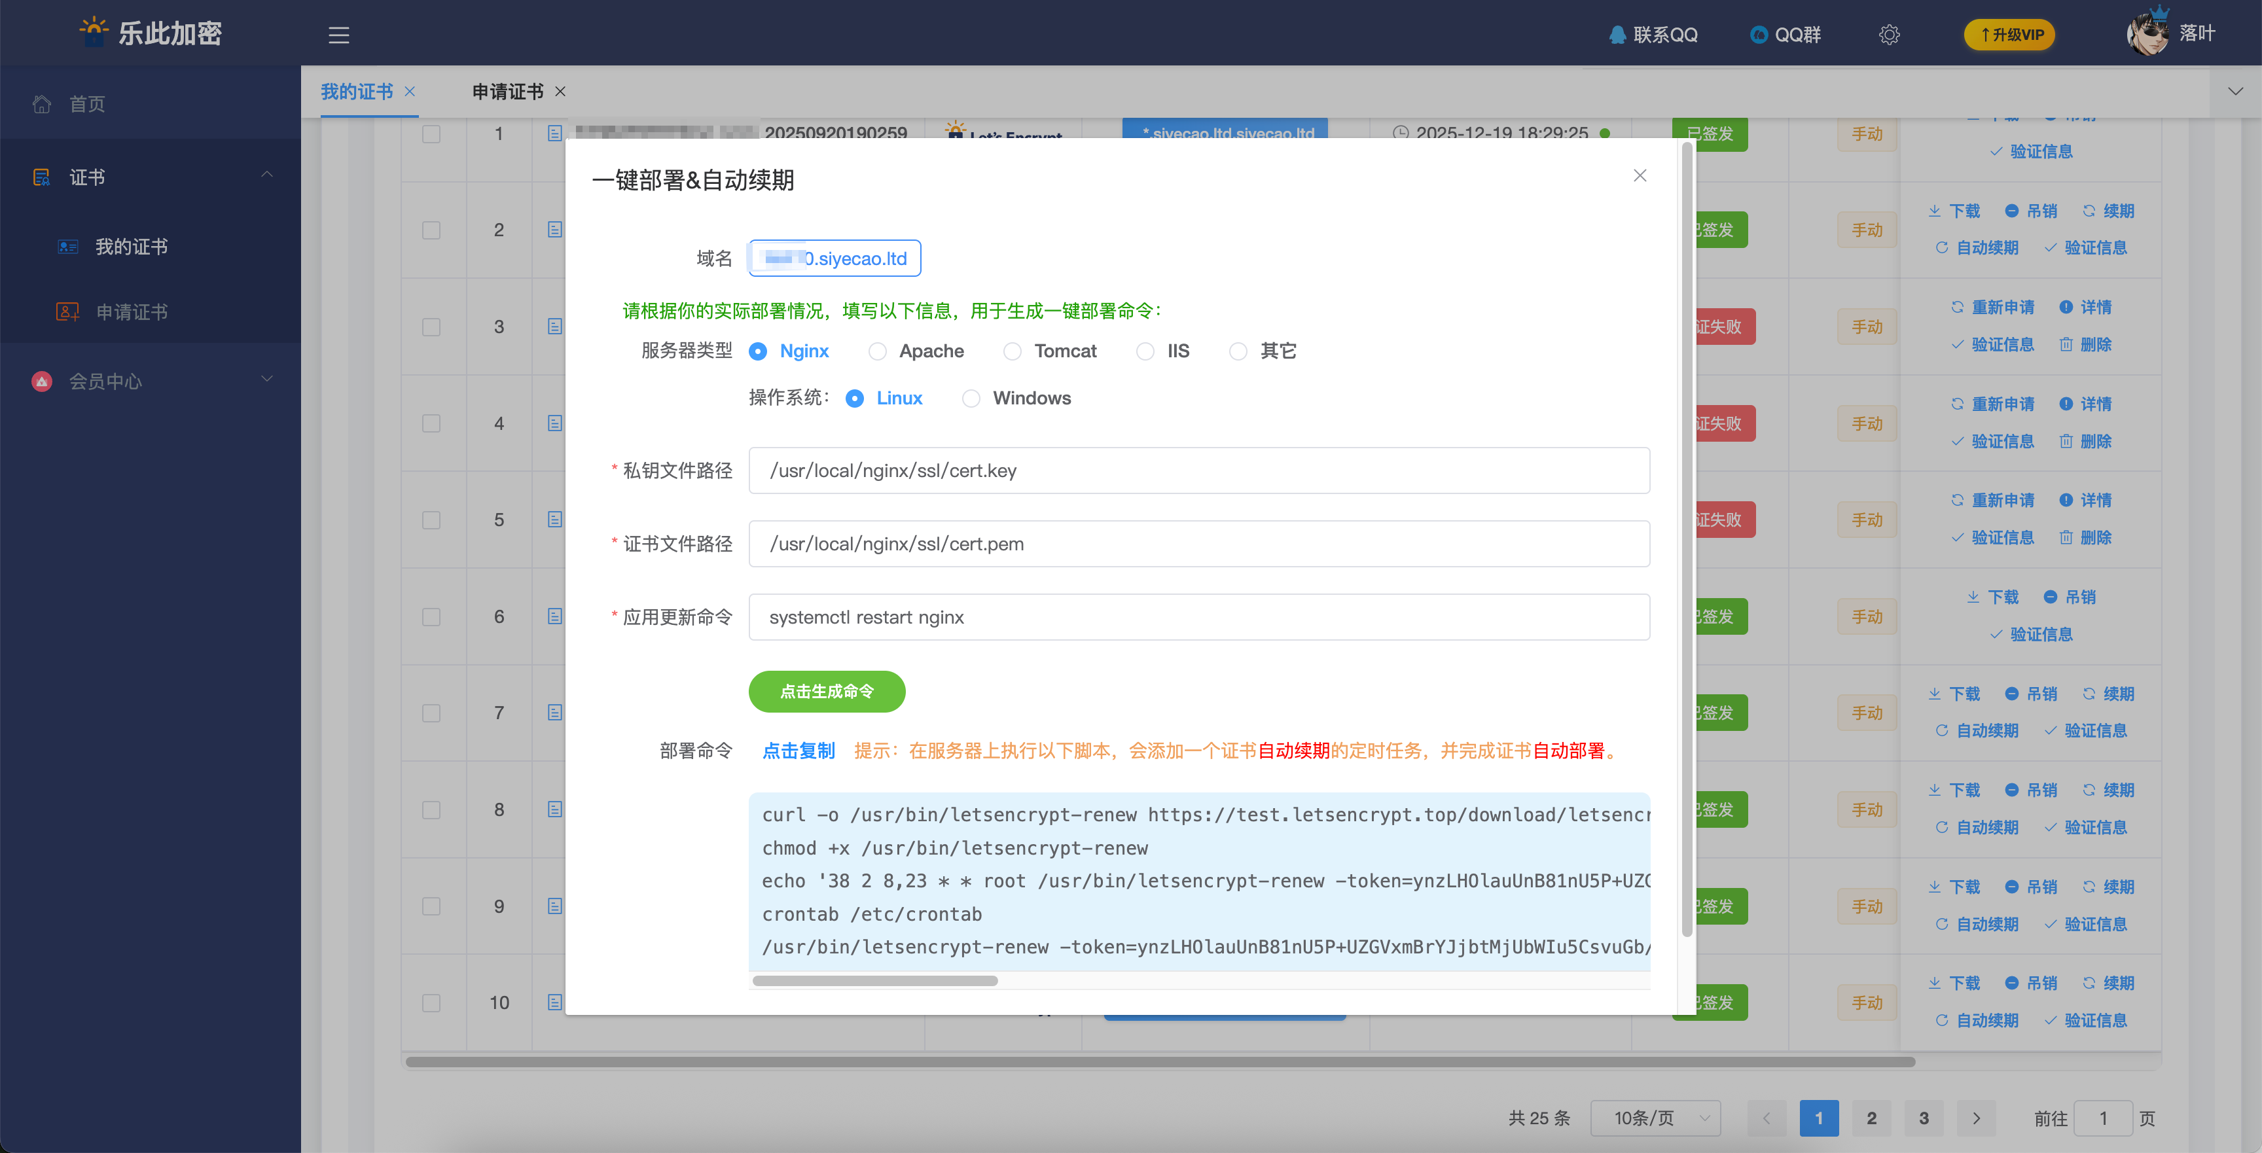Select Tomcat server type
This screenshot has width=2262, height=1153.
(1050, 351)
